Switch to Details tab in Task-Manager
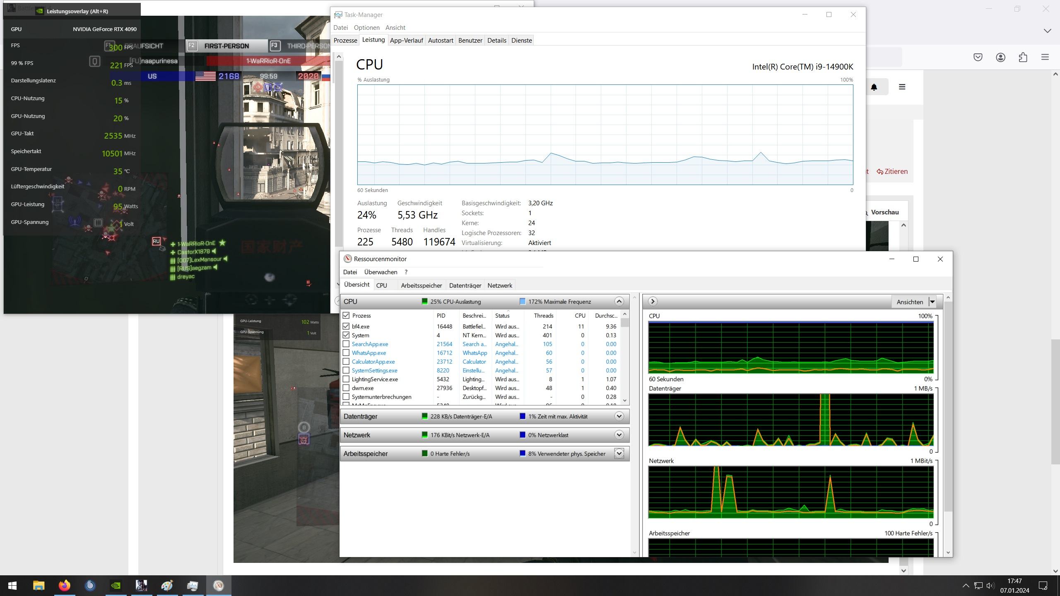Viewport: 1060px width, 596px height. 496,41
